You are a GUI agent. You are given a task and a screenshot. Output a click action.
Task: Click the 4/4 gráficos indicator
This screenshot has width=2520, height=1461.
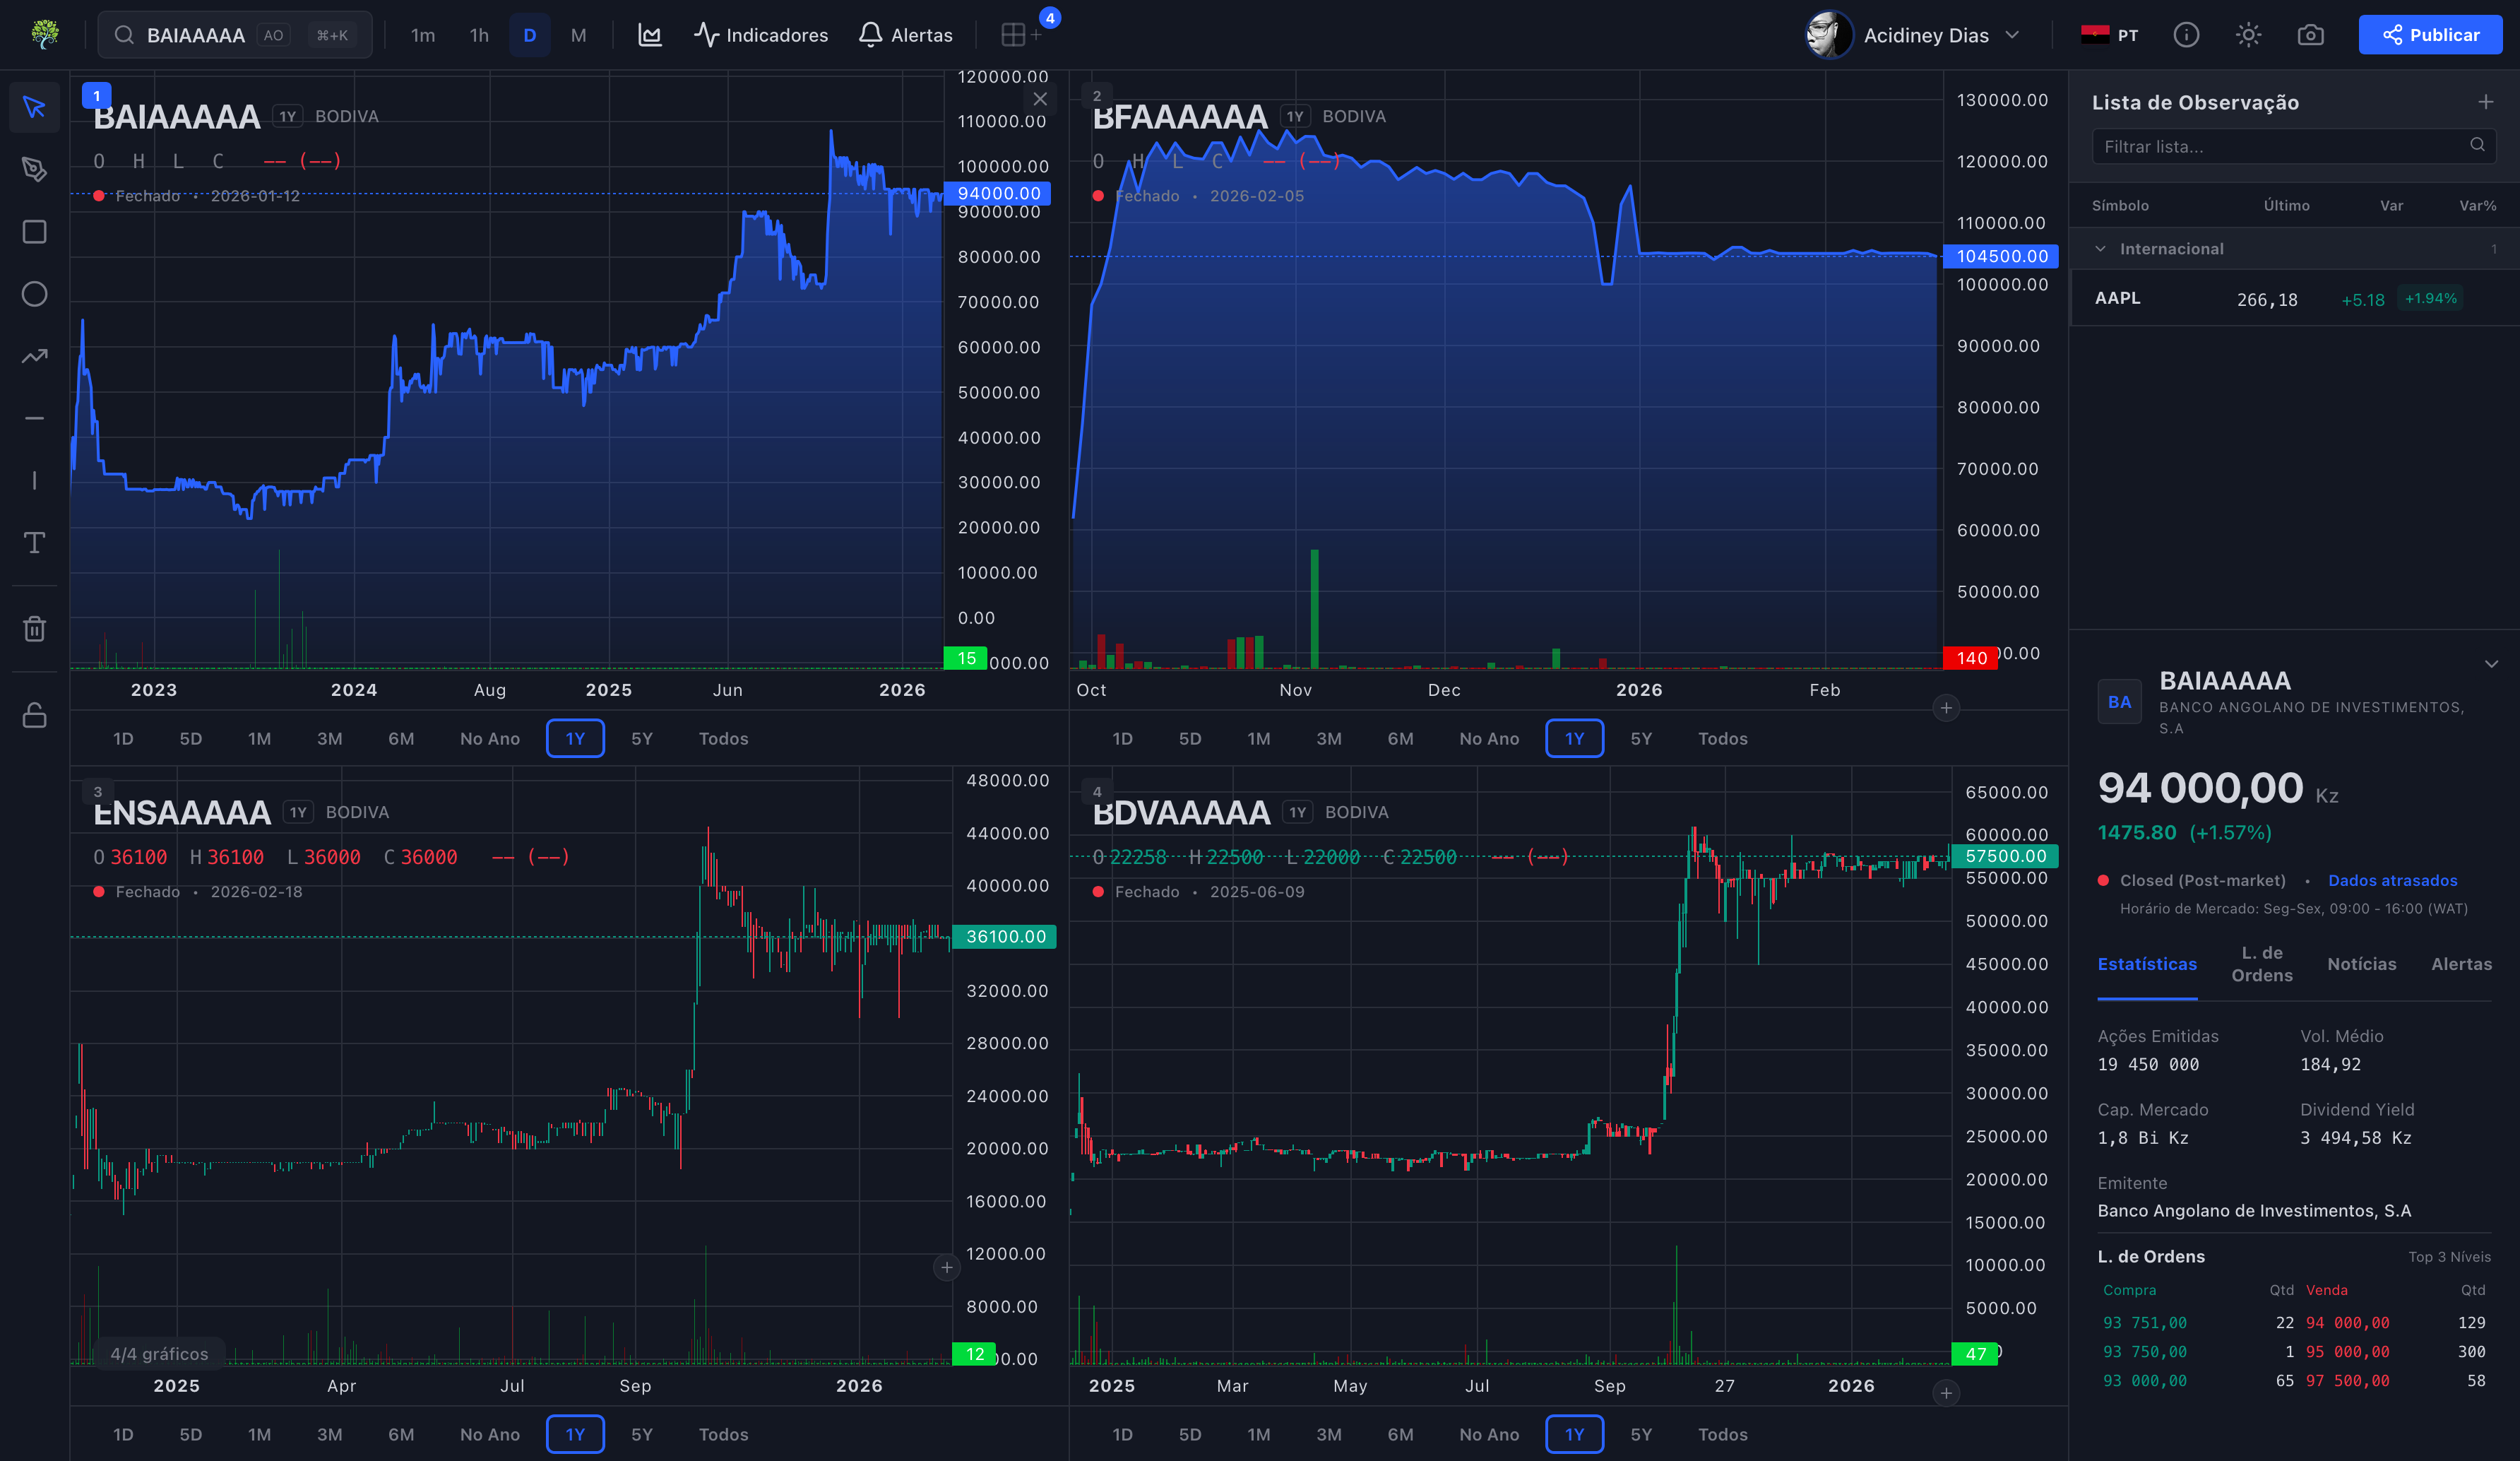tap(159, 1353)
